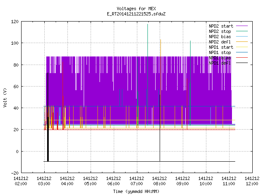The image size is (260, 195).
Task: Click the 'NPD1 defl' legend label
Action: (220, 63)
